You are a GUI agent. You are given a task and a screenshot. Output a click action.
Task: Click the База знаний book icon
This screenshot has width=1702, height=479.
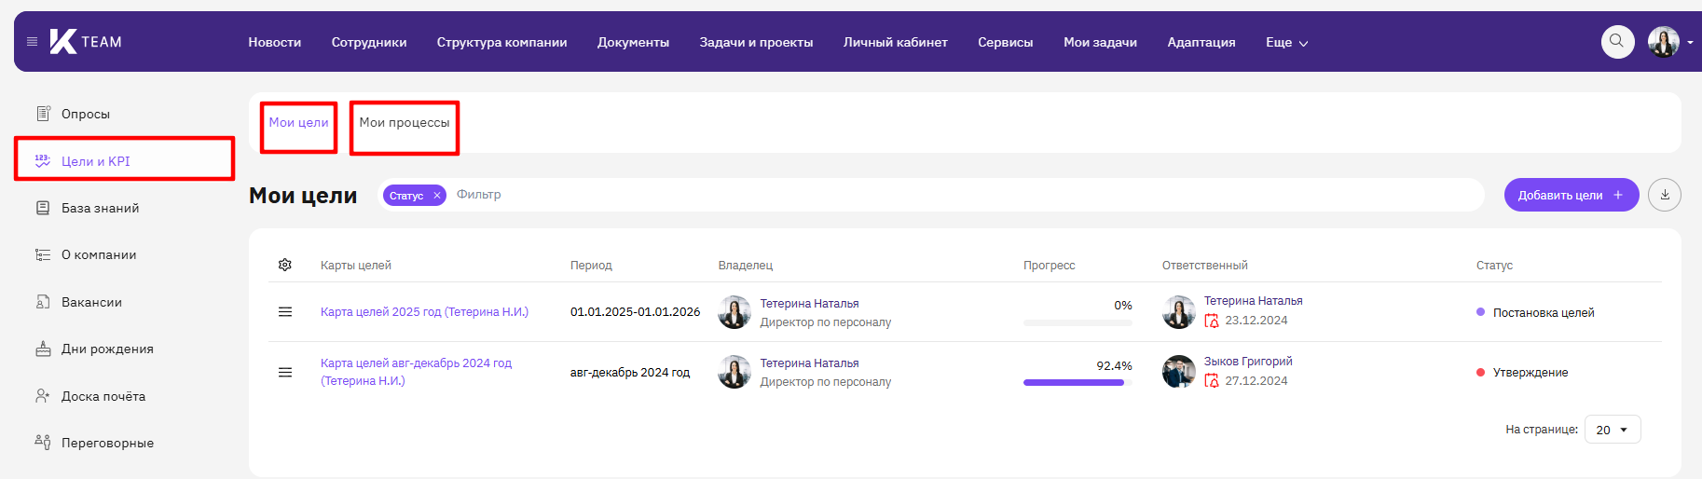coord(43,208)
